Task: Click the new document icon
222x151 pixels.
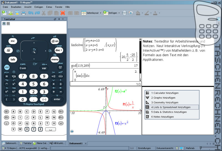Action: coord(4,13)
